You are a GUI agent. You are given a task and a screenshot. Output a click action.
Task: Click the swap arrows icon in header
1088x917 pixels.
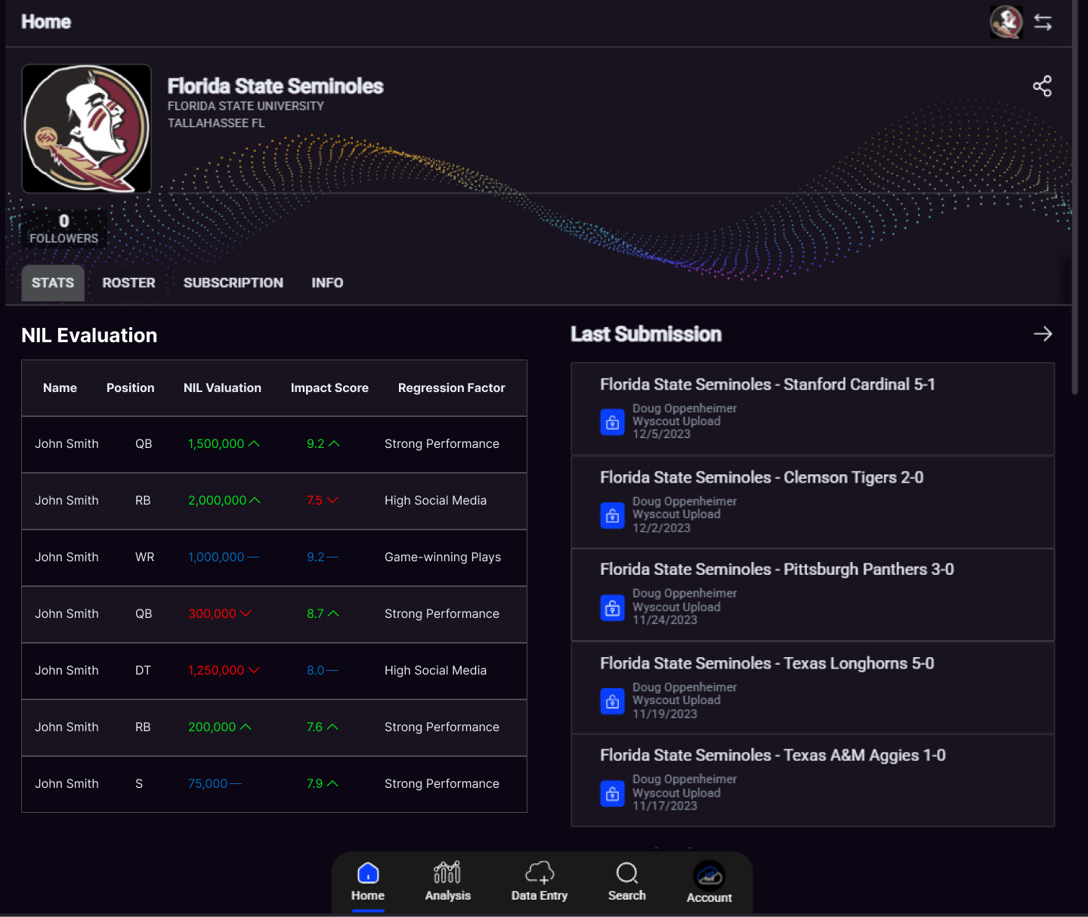[1043, 22]
